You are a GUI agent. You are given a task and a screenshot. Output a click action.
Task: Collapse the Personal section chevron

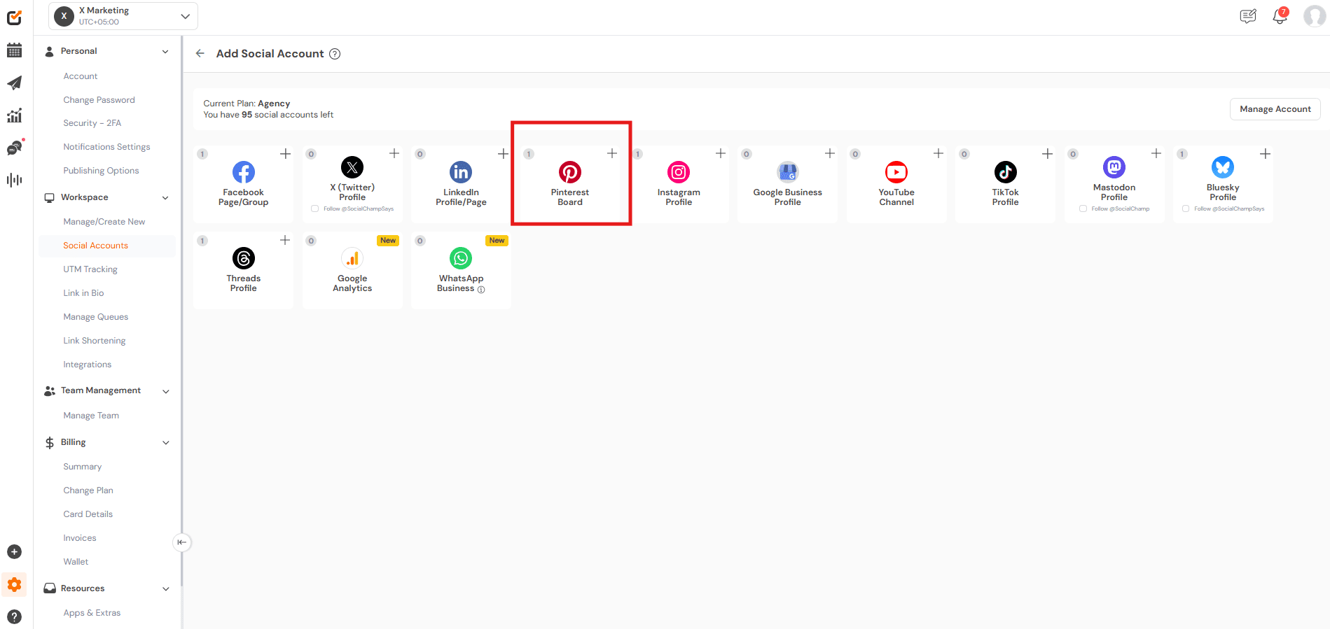[165, 52]
